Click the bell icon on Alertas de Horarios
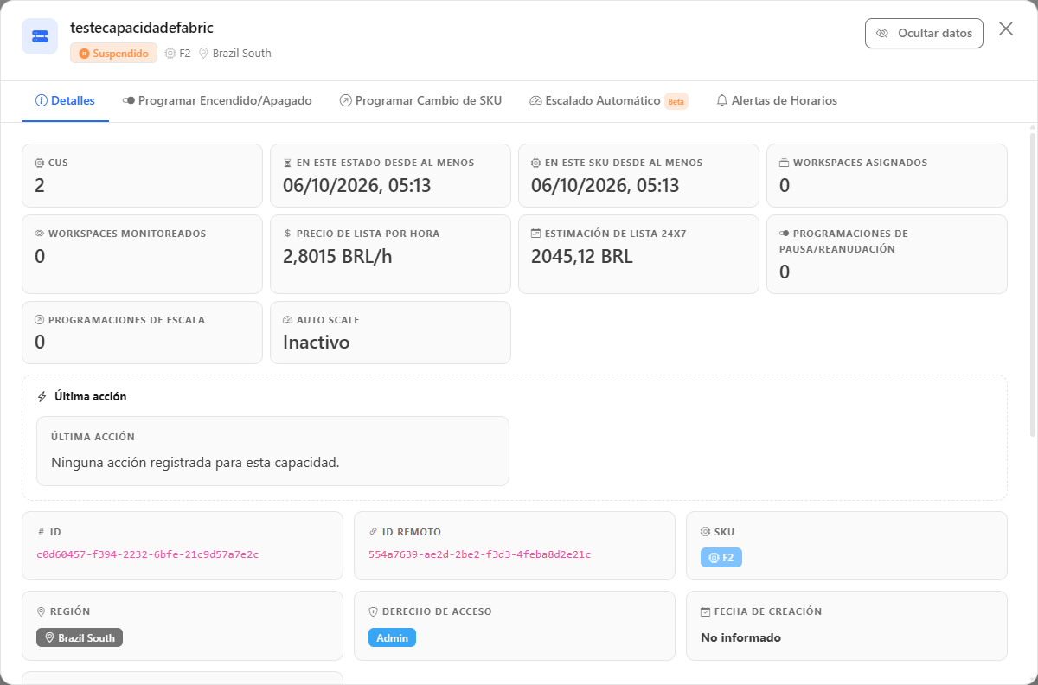The image size is (1038, 685). pos(722,100)
